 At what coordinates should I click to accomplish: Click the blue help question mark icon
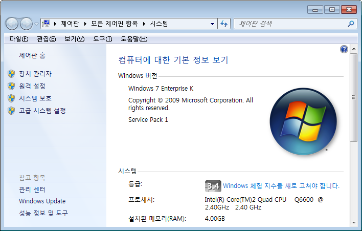pos(344,49)
